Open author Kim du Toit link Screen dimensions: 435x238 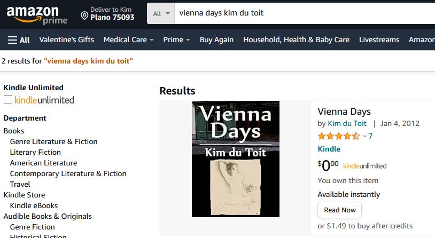click(347, 124)
